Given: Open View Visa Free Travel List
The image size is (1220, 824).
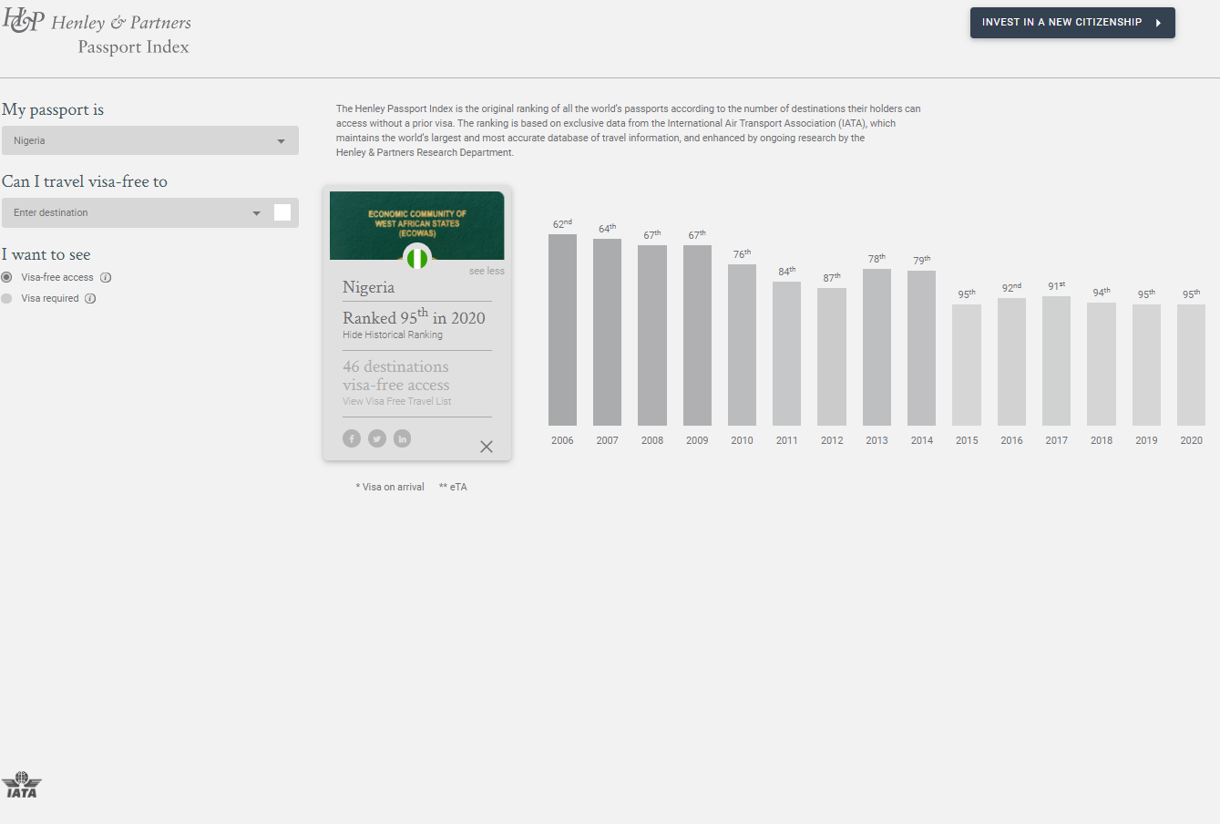Looking at the screenshot, I should click(x=397, y=401).
